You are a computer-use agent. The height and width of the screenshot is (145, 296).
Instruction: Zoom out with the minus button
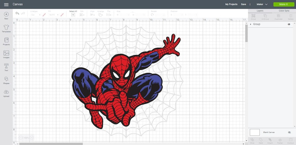click(21, 138)
